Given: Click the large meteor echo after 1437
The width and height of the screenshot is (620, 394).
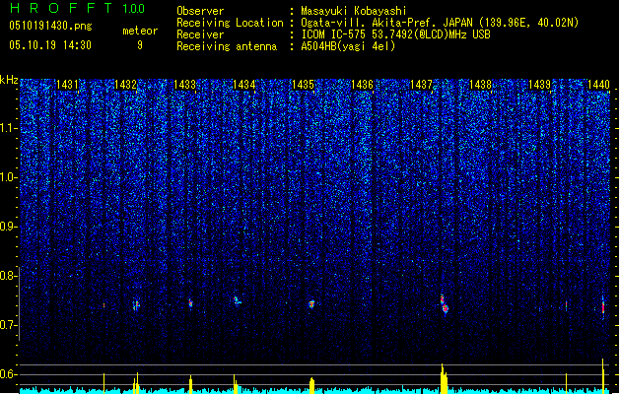Looking at the screenshot, I should coord(444,304).
